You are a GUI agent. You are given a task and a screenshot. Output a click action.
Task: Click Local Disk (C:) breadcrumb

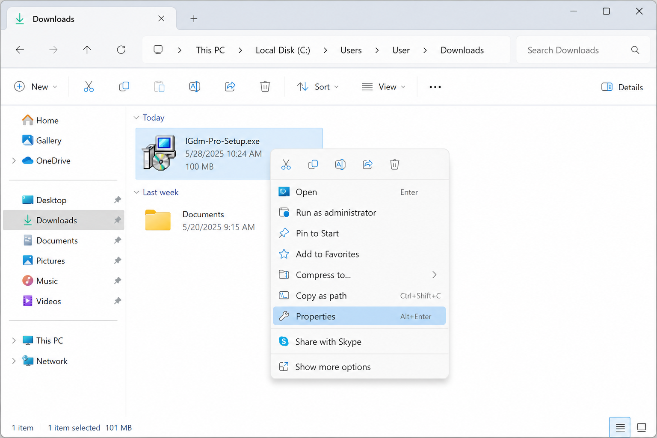(283, 50)
